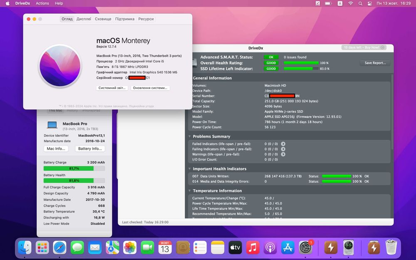Click model text APPLE SSD AP0256J

tap(280, 117)
